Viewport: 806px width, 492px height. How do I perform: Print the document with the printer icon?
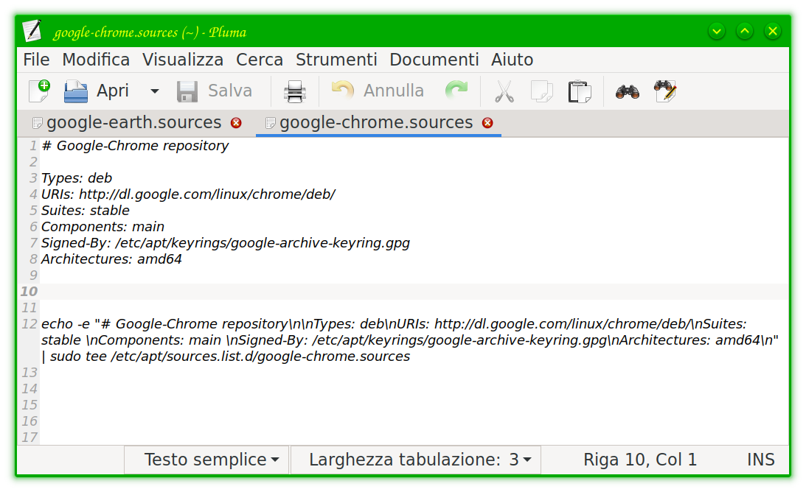point(294,91)
